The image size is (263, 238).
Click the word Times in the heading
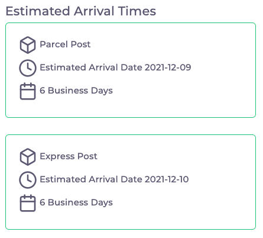point(137,11)
